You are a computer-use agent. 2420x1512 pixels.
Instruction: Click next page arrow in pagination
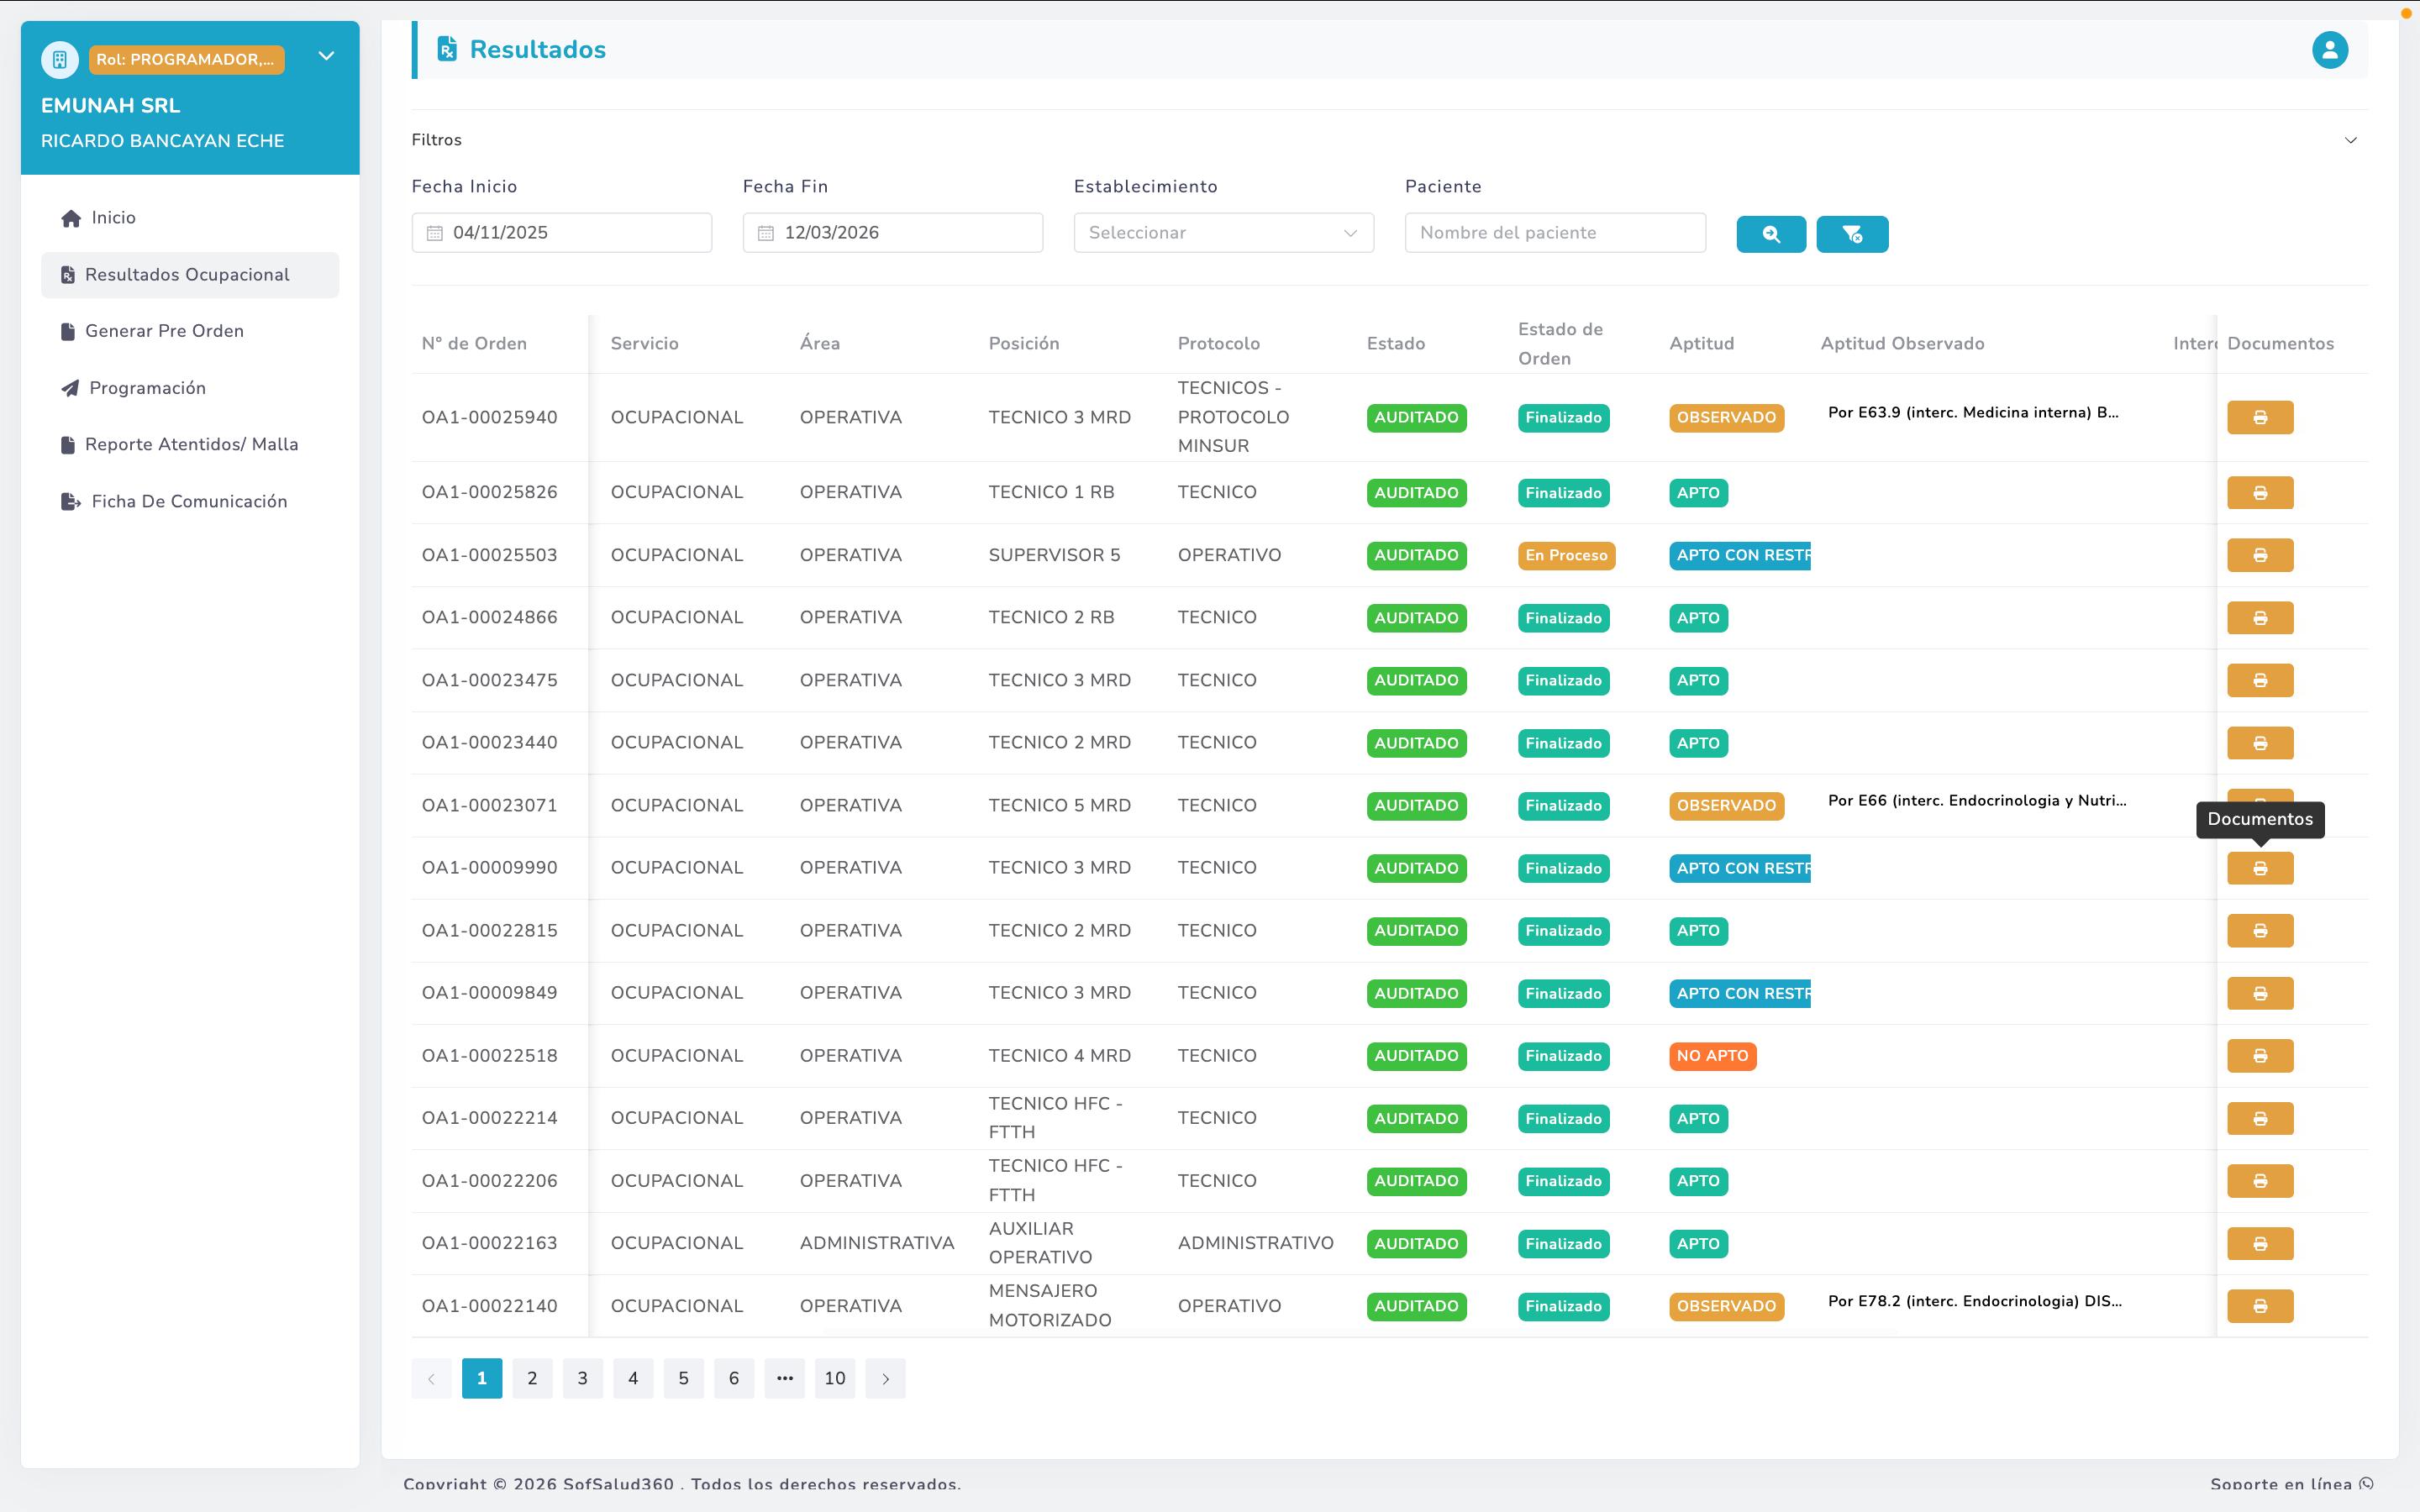pyautogui.click(x=885, y=1378)
